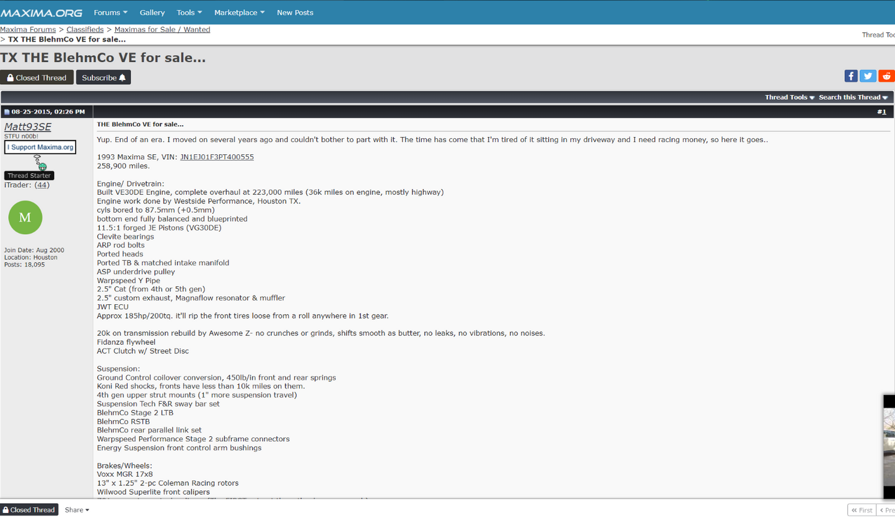
Task: Click the Maxima.org site logo
Action: (41, 12)
